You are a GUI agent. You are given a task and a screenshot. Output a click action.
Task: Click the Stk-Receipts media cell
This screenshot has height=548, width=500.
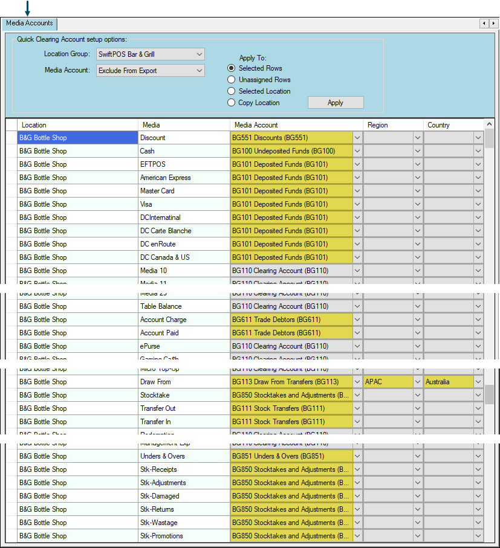click(x=184, y=469)
